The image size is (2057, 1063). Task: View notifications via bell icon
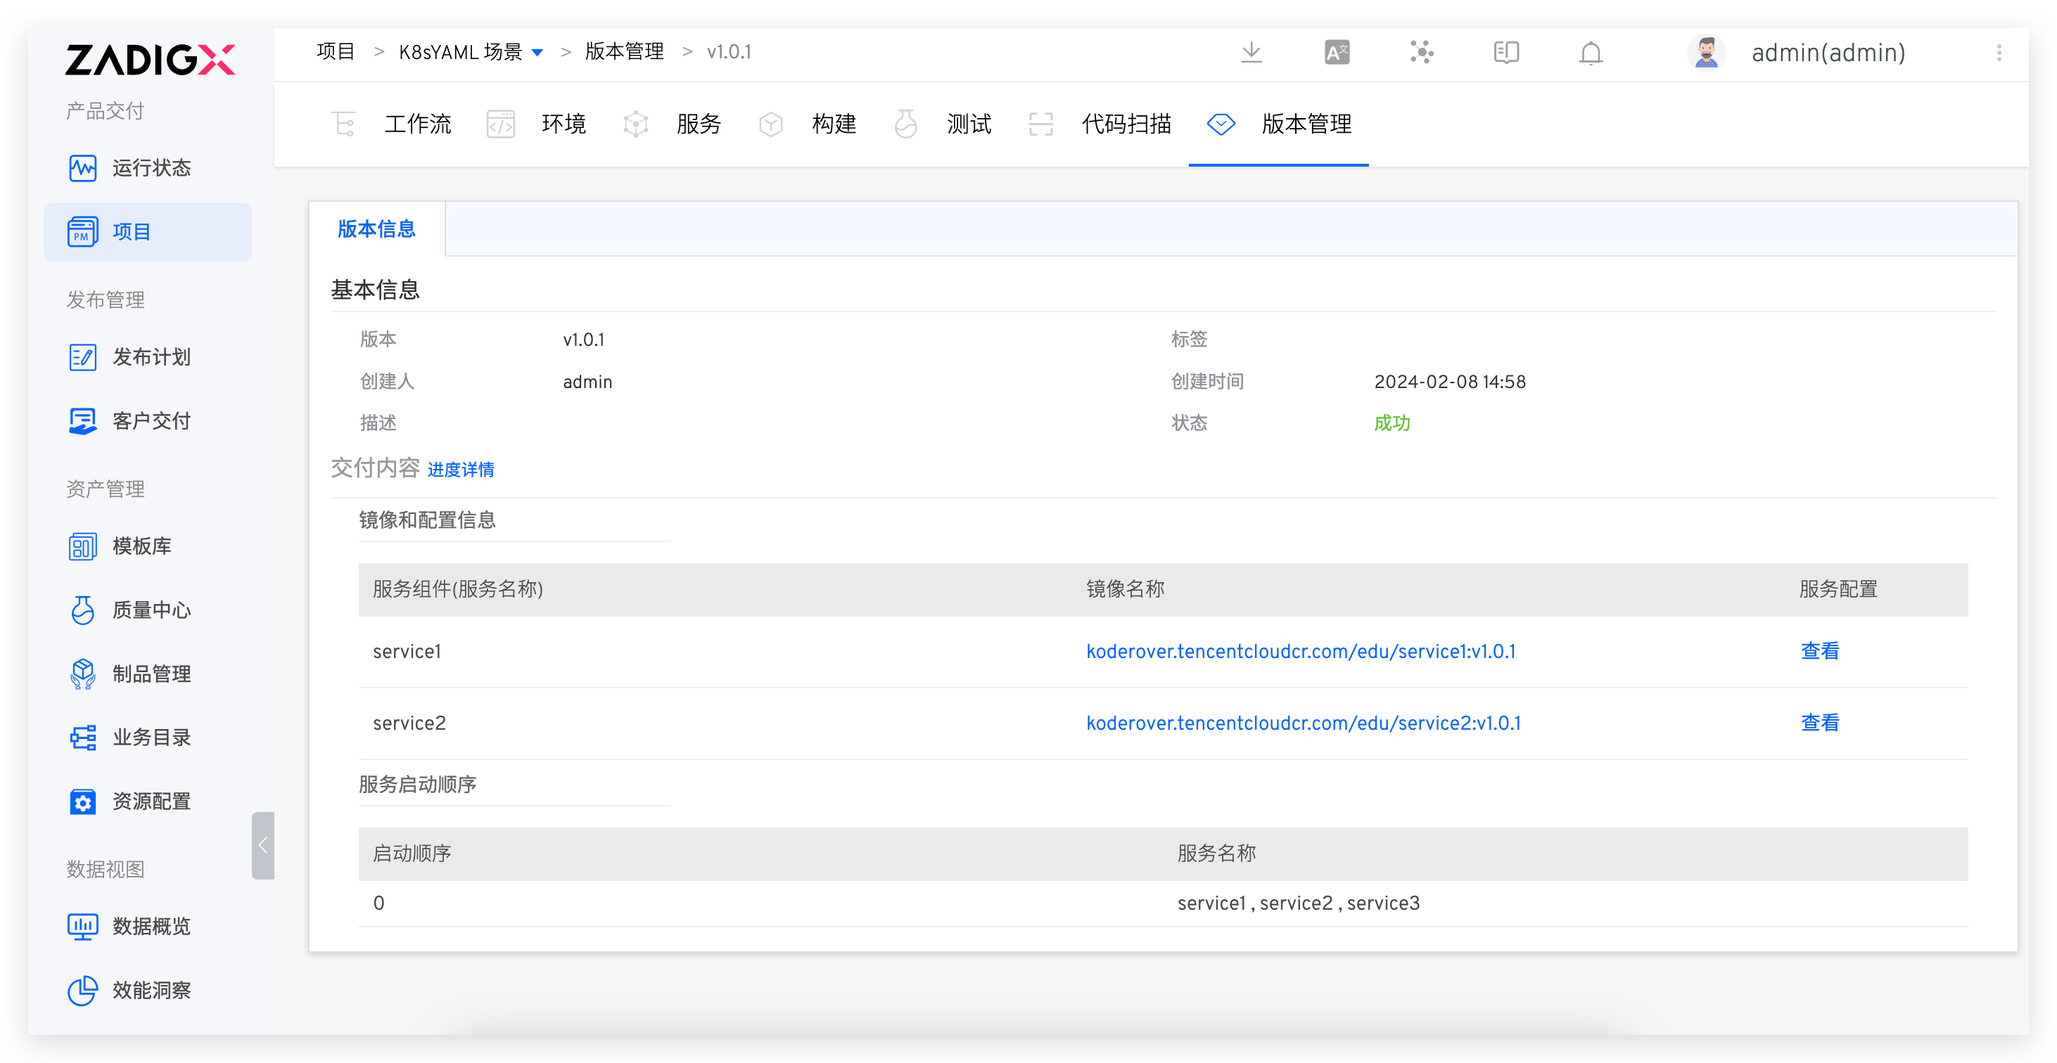point(1590,53)
